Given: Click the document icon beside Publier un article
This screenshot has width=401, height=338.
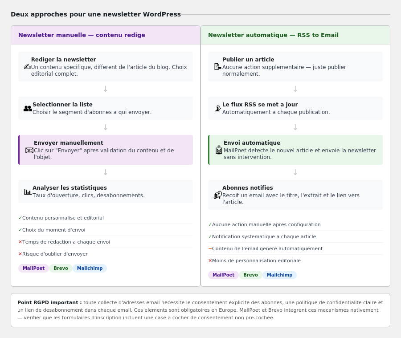Looking at the screenshot, I should coord(217,67).
